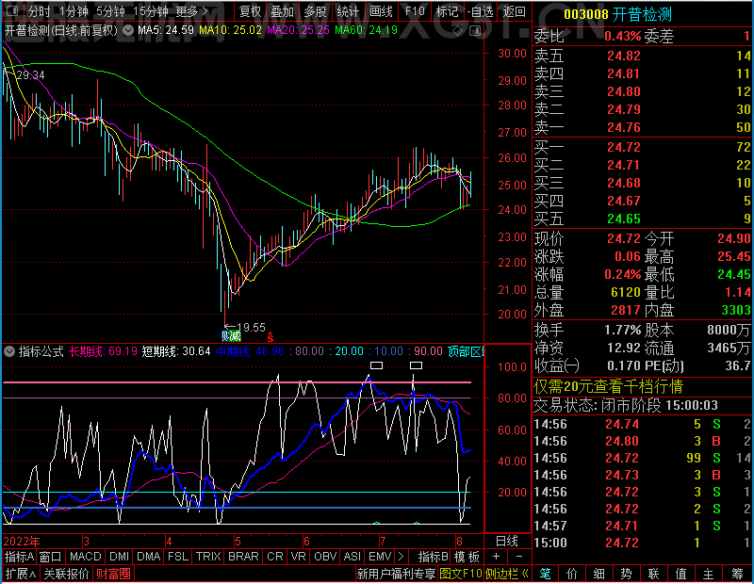Select the 指标B indicator group
754x584 pixels.
[x=434, y=557]
